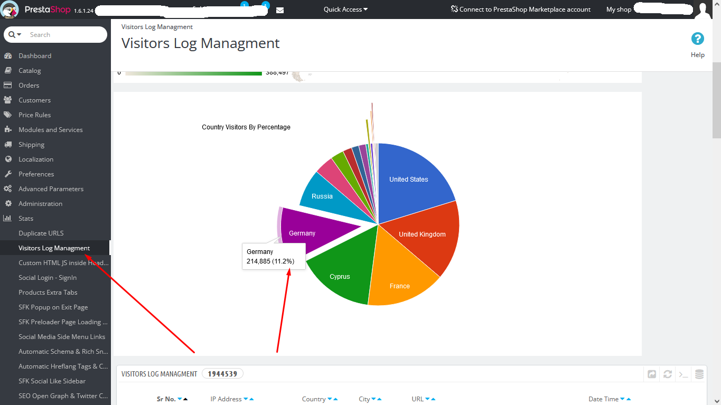
Task: Click the up sort arrow beside Sr No.
Action: (185, 399)
